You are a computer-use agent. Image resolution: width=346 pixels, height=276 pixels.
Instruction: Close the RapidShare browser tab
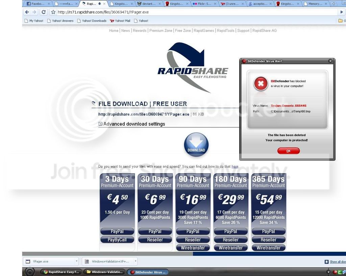coord(104,4)
